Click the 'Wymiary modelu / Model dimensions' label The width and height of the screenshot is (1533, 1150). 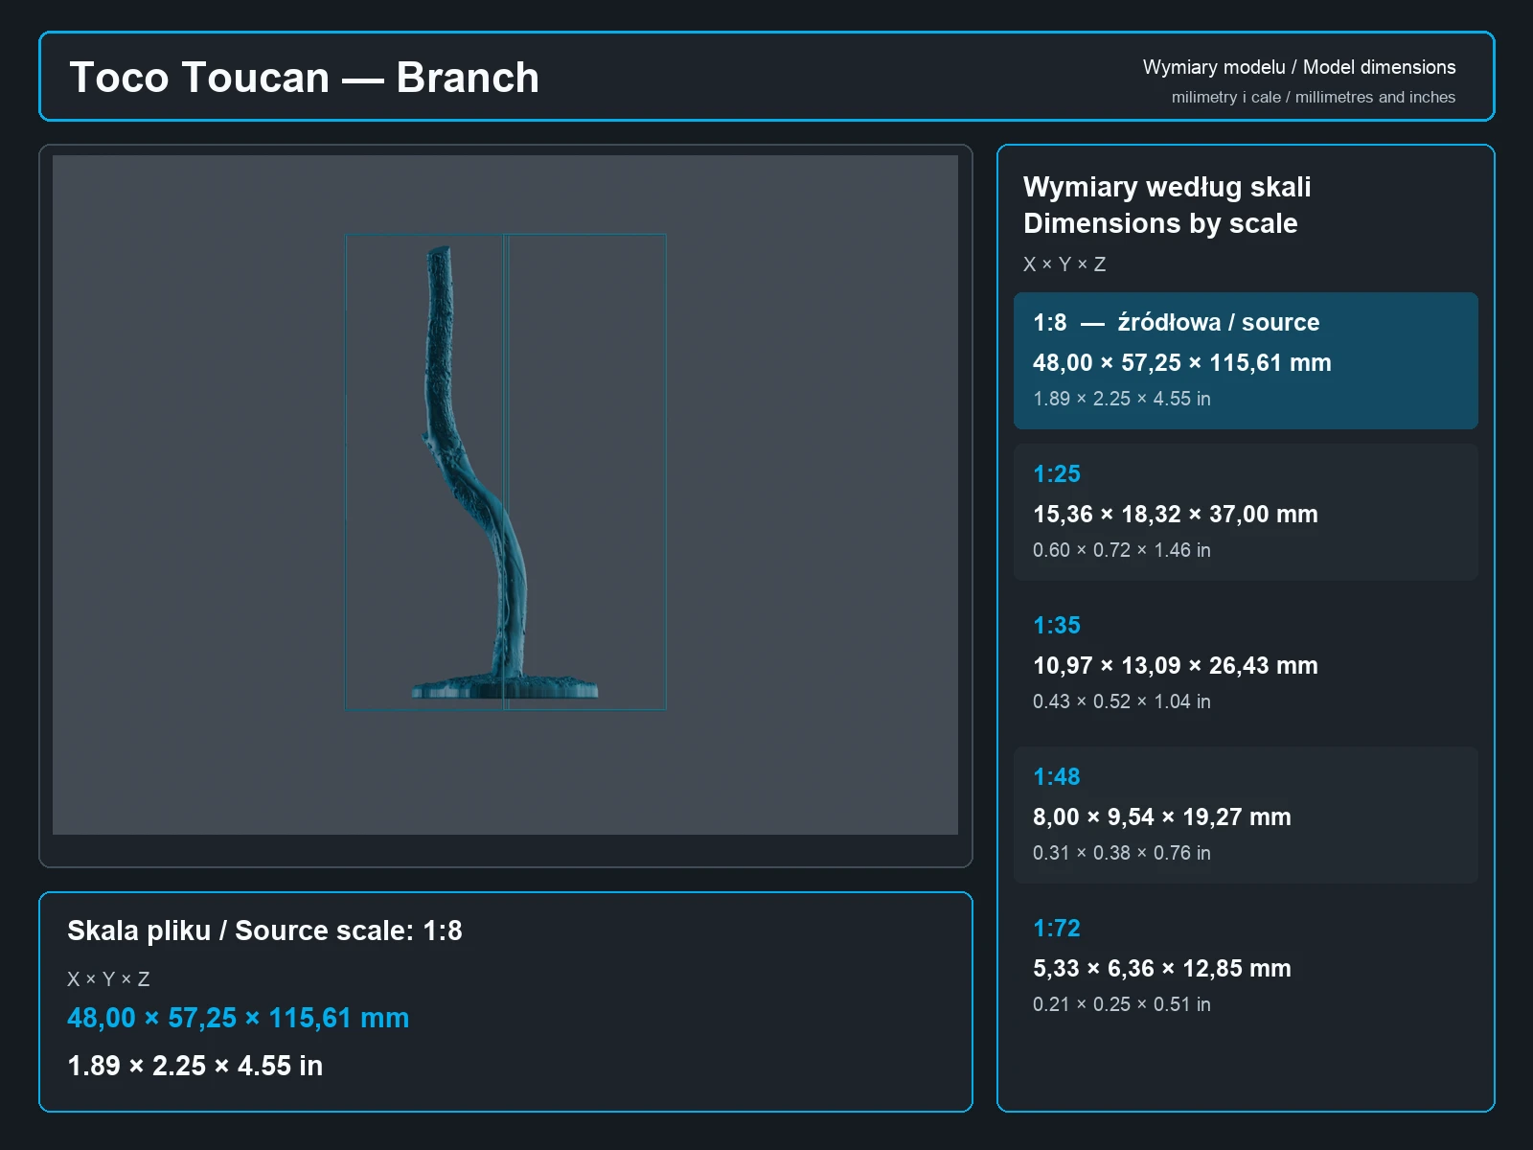point(1298,67)
